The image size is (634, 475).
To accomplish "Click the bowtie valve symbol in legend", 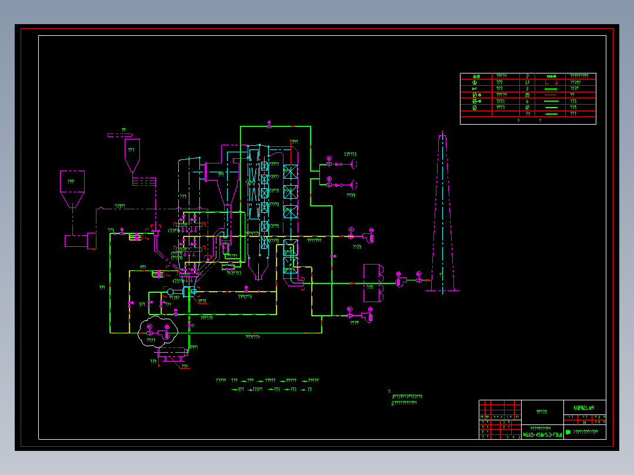I will tap(475, 89).
